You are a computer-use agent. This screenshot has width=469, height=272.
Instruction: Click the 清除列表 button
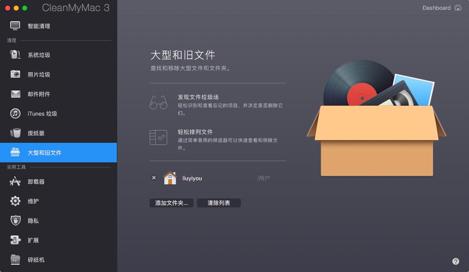pos(219,203)
